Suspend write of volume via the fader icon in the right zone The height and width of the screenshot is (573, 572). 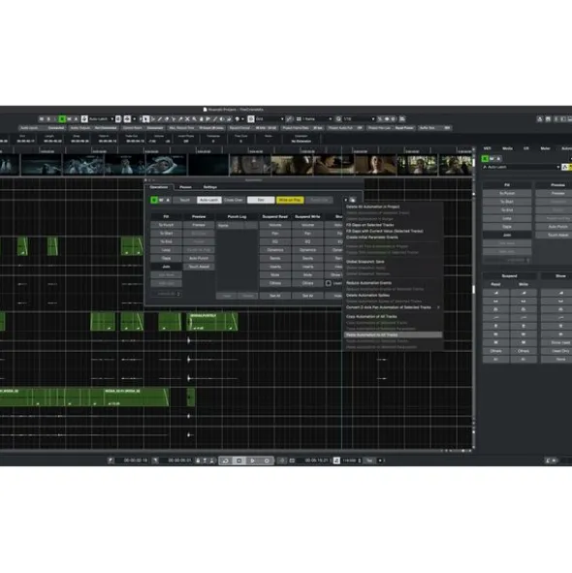524,293
